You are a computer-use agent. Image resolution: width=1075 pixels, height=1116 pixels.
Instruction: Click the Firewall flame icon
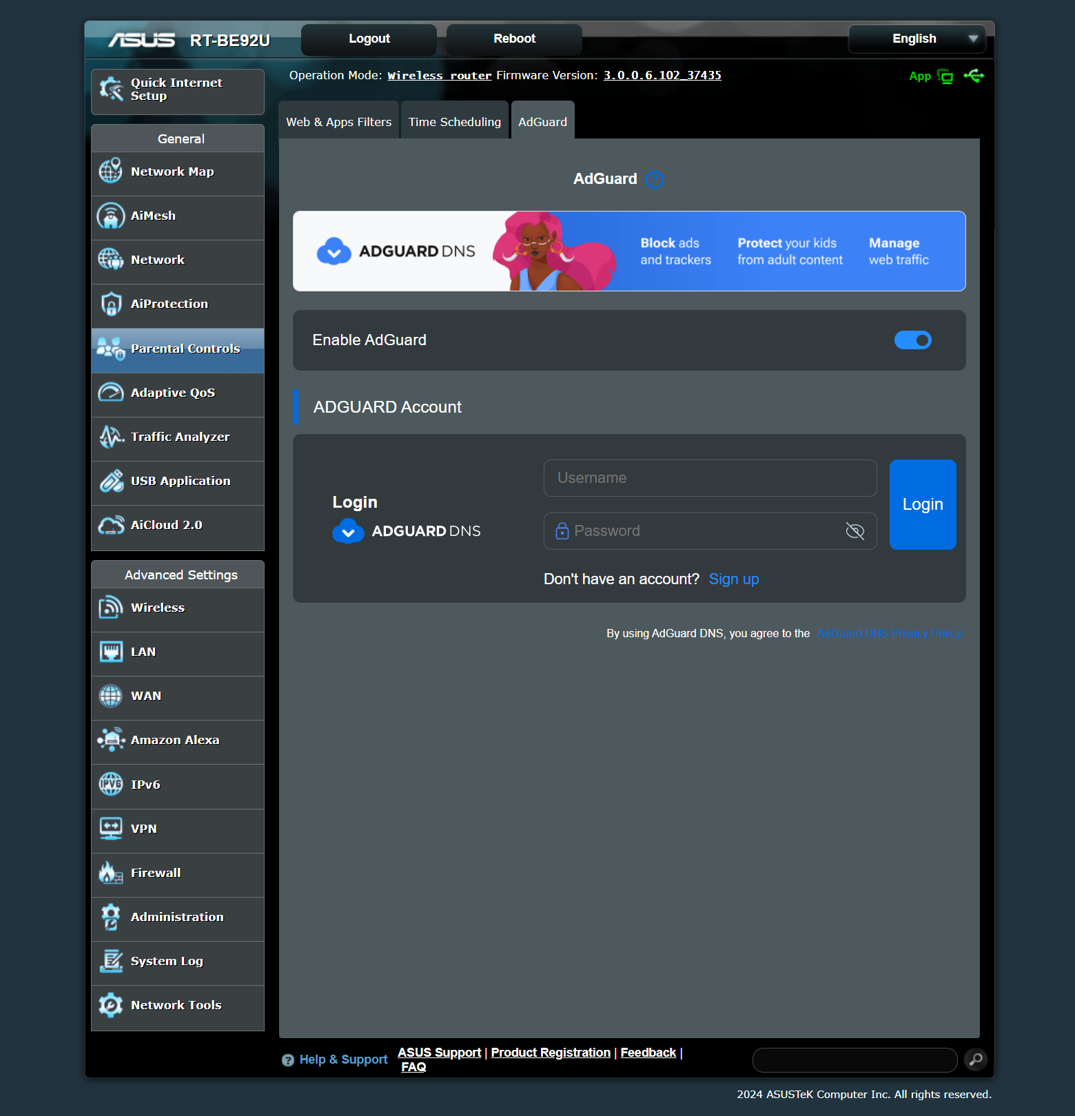pyautogui.click(x=110, y=873)
